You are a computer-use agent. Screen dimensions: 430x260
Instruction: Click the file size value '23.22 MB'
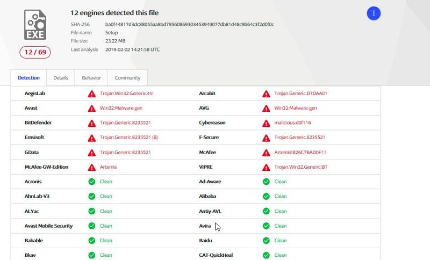pyautogui.click(x=115, y=41)
